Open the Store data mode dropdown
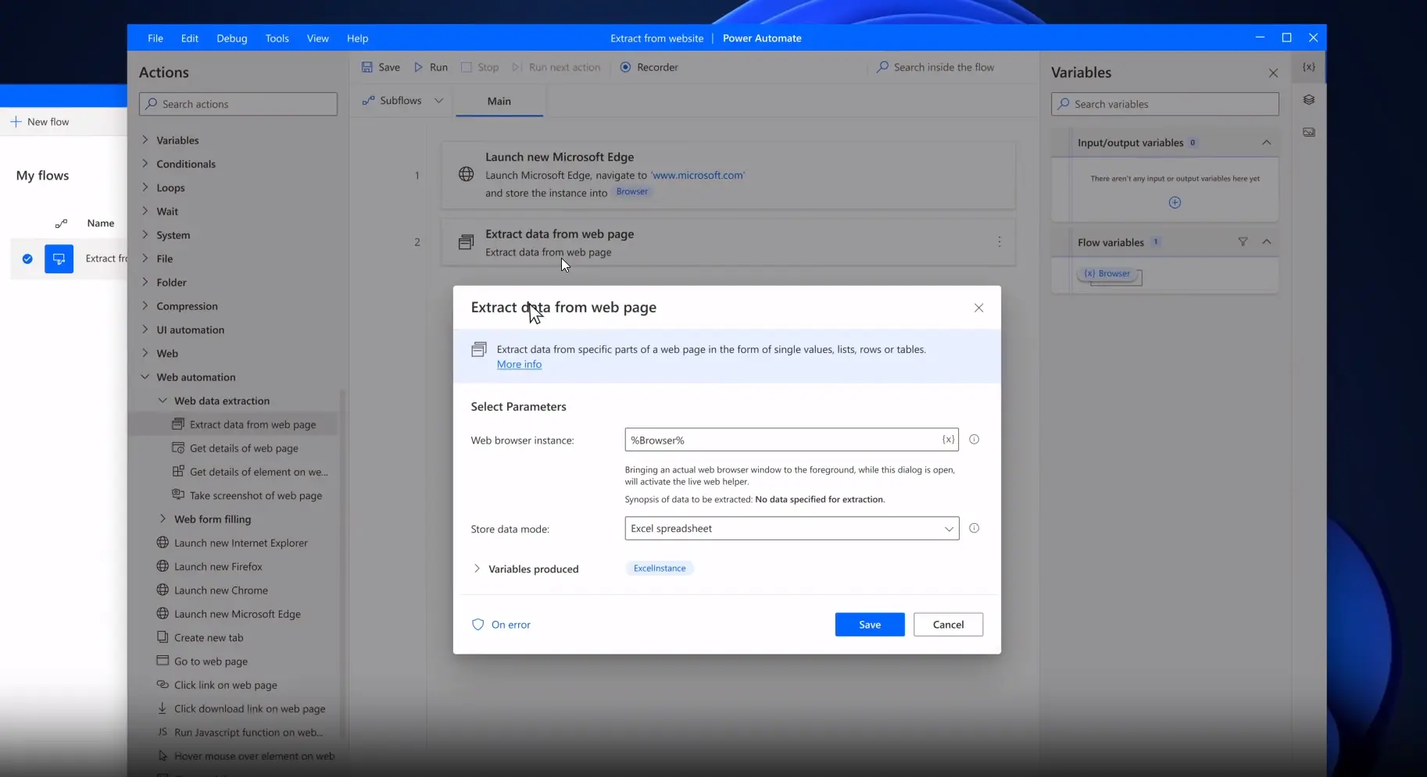 [x=948, y=529]
